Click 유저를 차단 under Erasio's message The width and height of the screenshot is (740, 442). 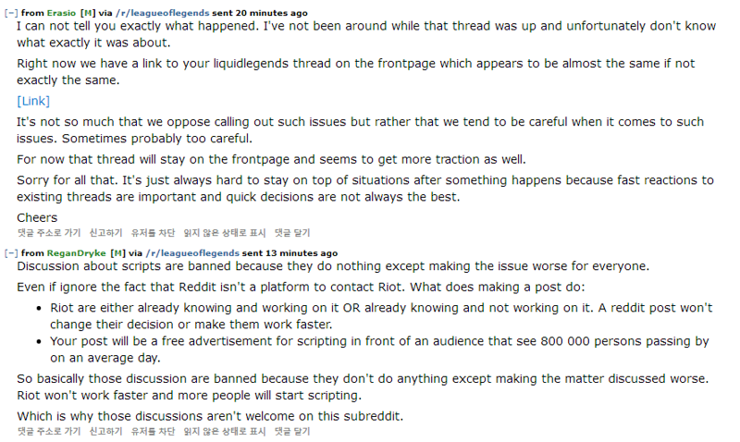[153, 233]
